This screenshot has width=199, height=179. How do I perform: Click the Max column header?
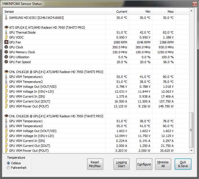(164, 12)
